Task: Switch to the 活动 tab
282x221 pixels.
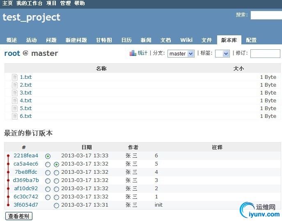Action: (x=31, y=40)
